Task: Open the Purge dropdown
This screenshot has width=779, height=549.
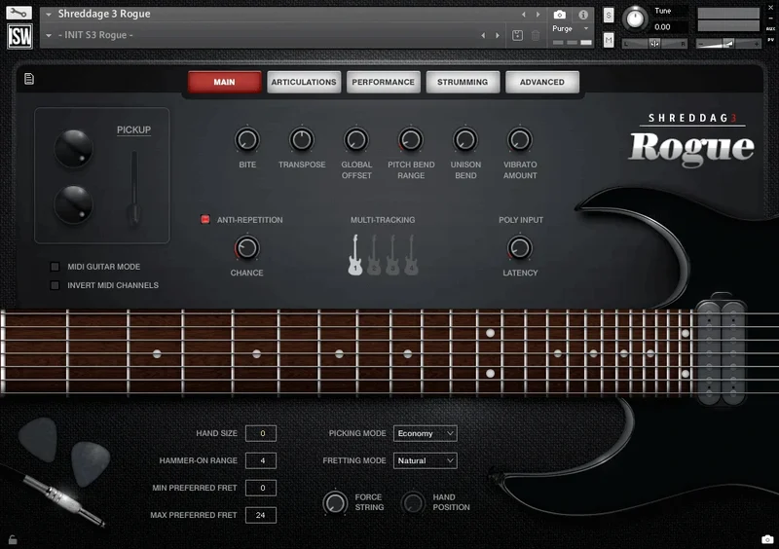Action: (571, 29)
